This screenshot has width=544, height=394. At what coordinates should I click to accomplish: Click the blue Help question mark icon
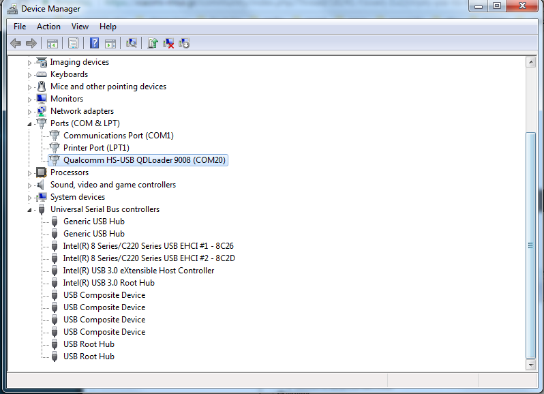tap(94, 43)
